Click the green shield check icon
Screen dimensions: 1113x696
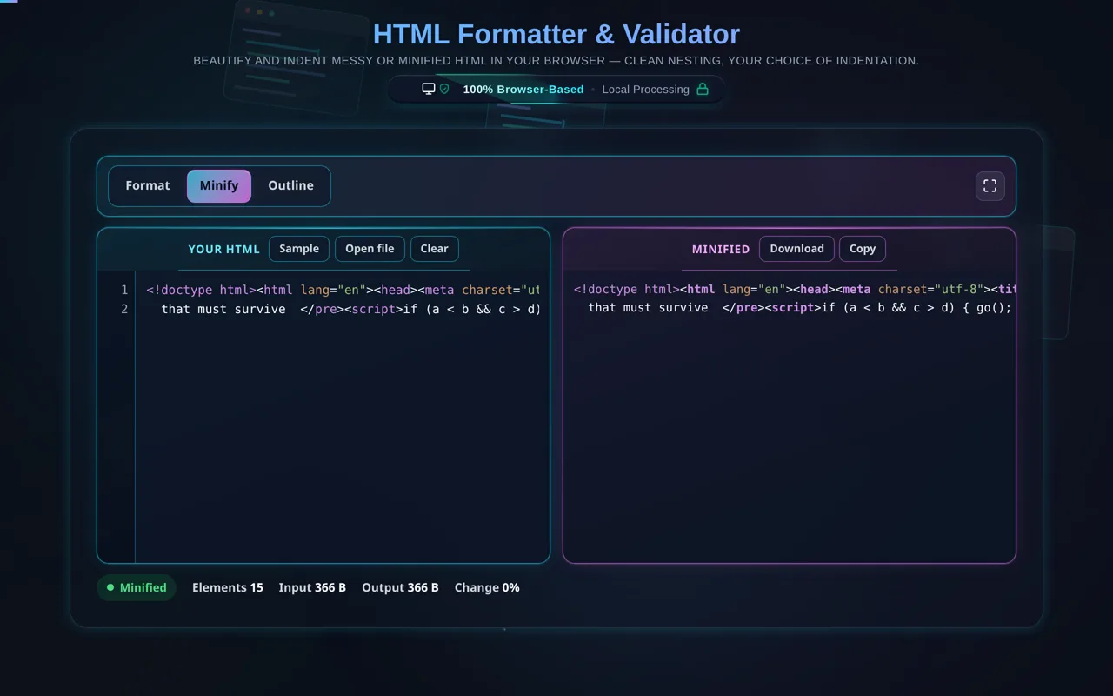coord(444,89)
